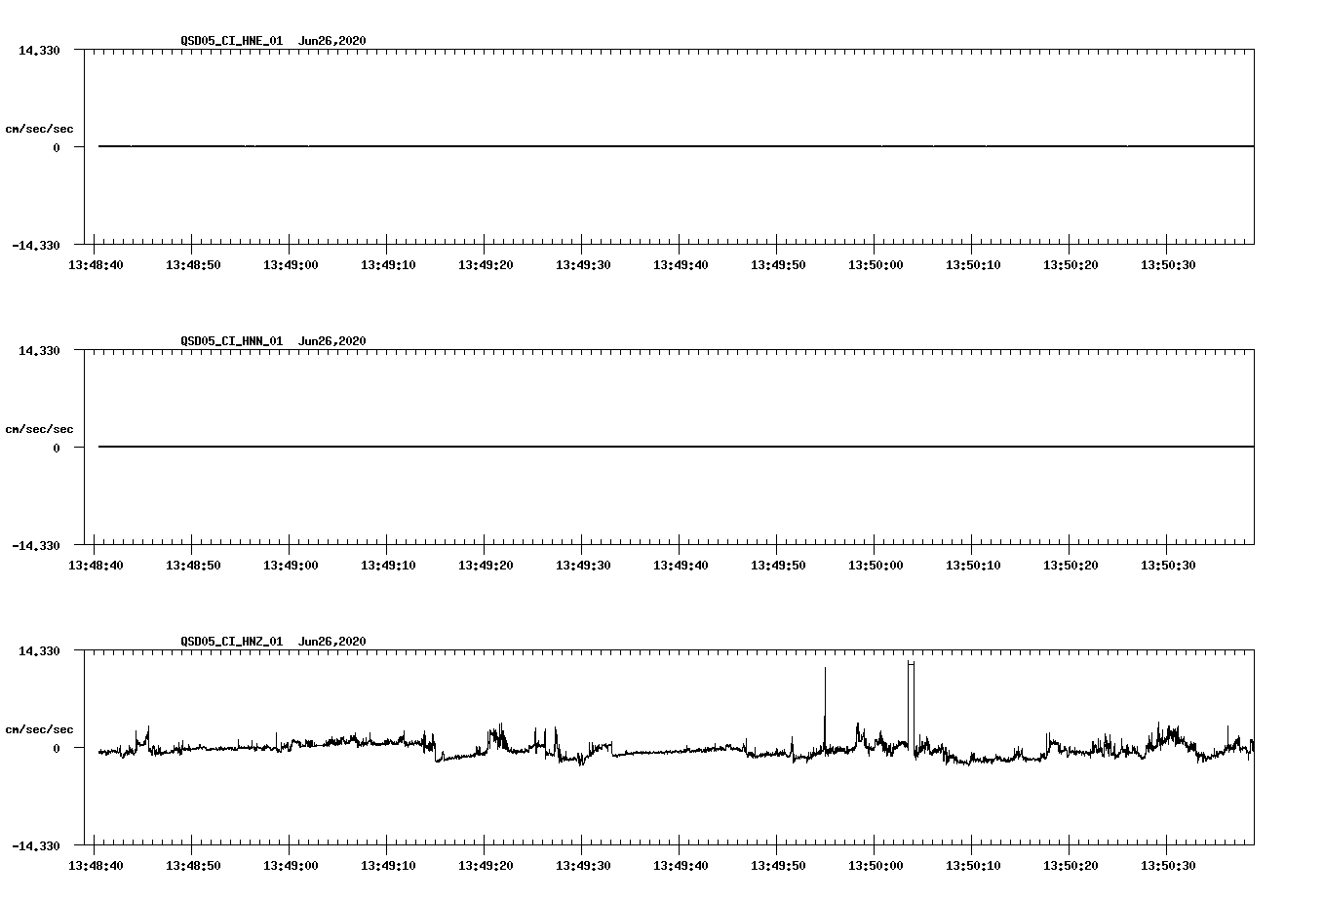The width and height of the screenshot is (1324, 901).
Task: Click the 13:49:40 time label under the HNE plot
Action: coord(681,265)
